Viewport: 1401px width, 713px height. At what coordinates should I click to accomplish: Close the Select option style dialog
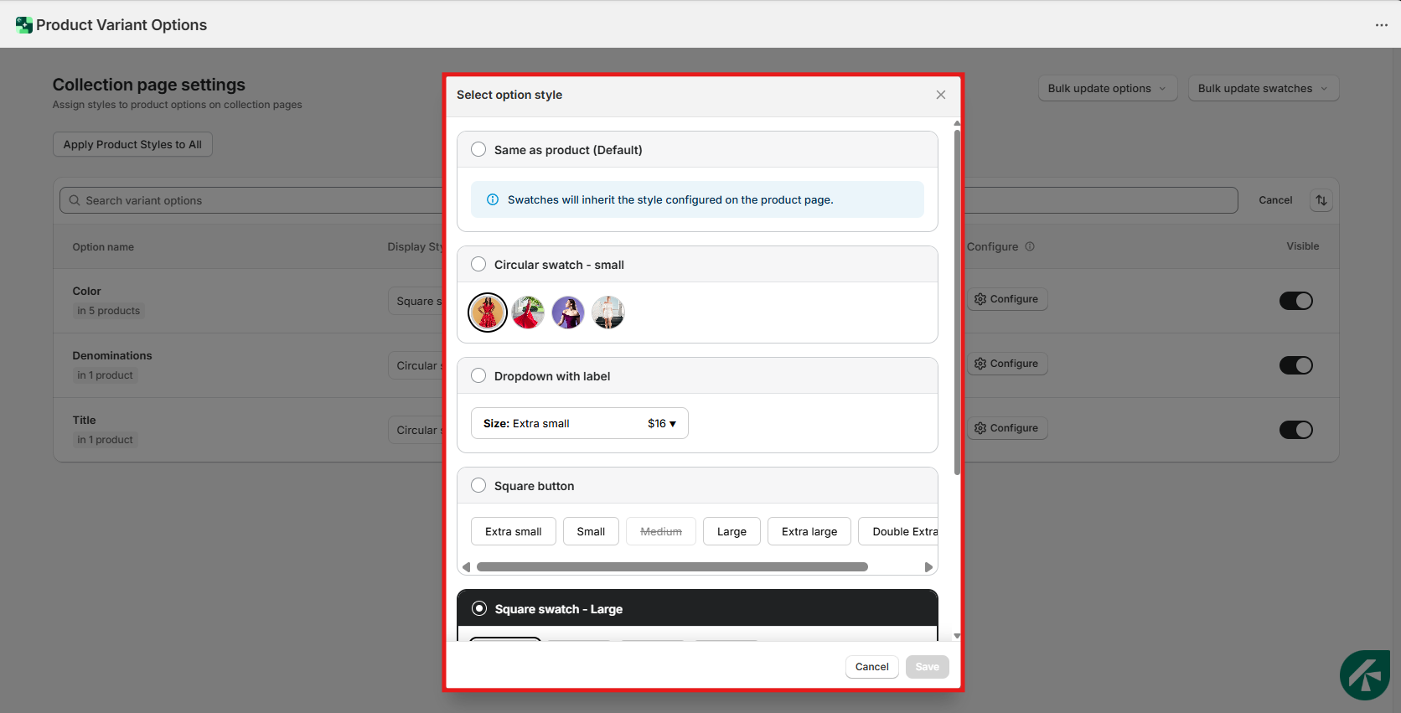(940, 95)
